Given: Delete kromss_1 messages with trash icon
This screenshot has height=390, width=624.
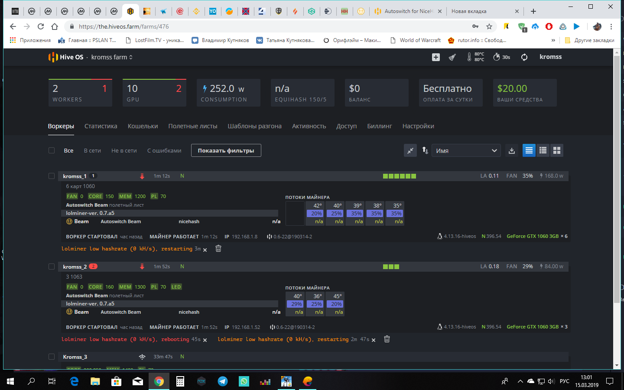Looking at the screenshot, I should click(x=218, y=248).
